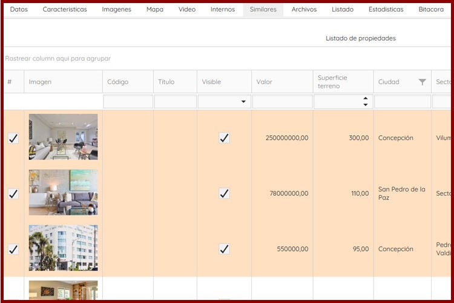
Task: Select the value 550000,00 cell
Action: [x=292, y=249]
